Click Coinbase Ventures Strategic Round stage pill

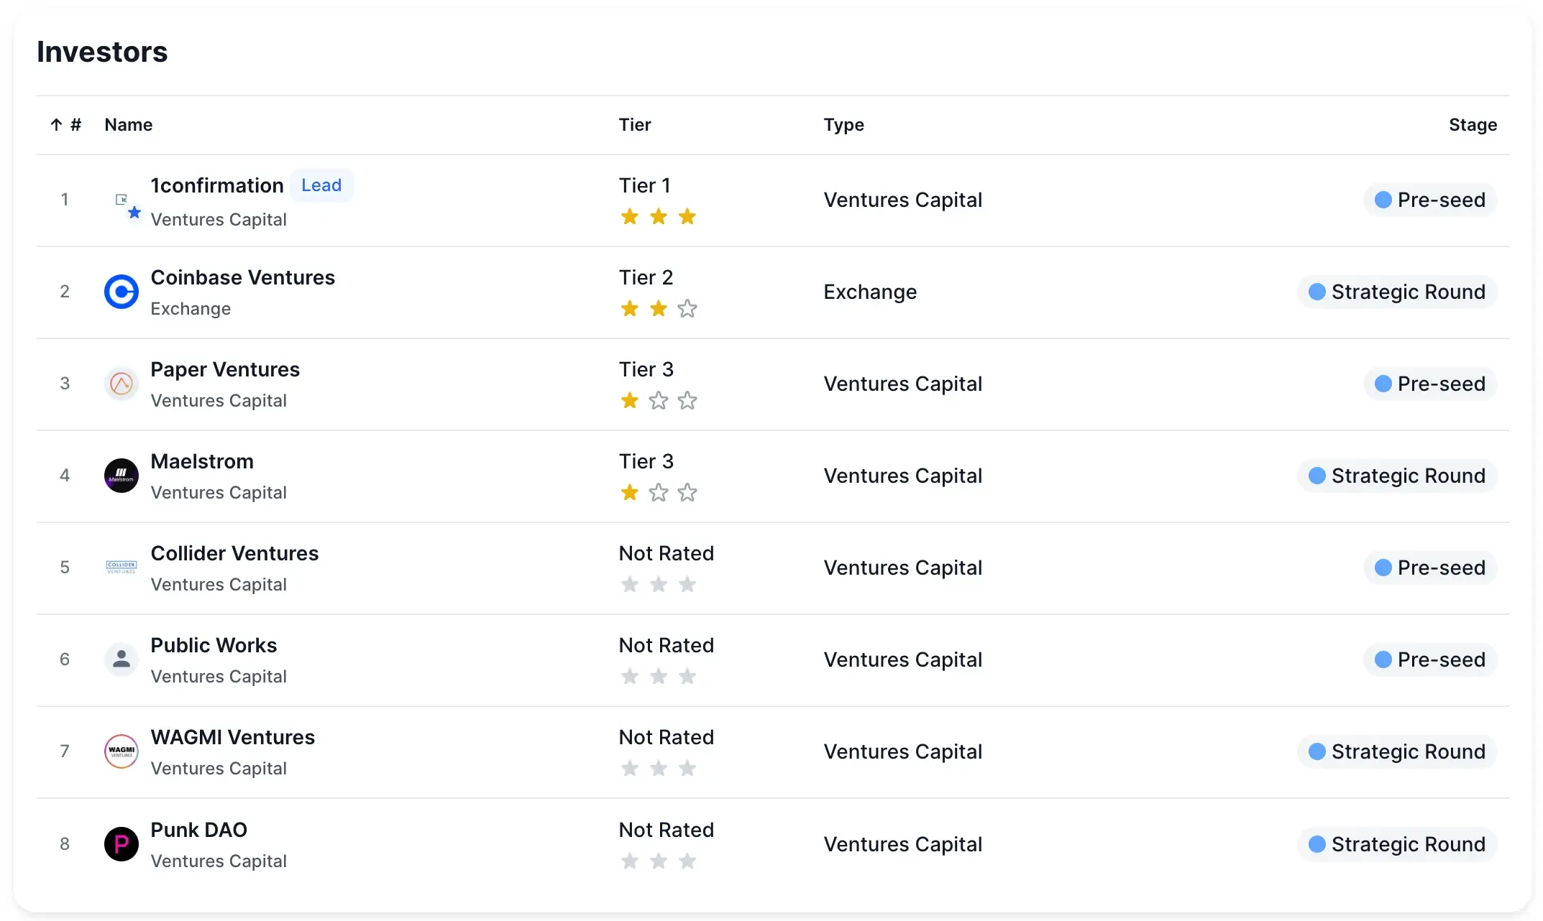click(1396, 292)
